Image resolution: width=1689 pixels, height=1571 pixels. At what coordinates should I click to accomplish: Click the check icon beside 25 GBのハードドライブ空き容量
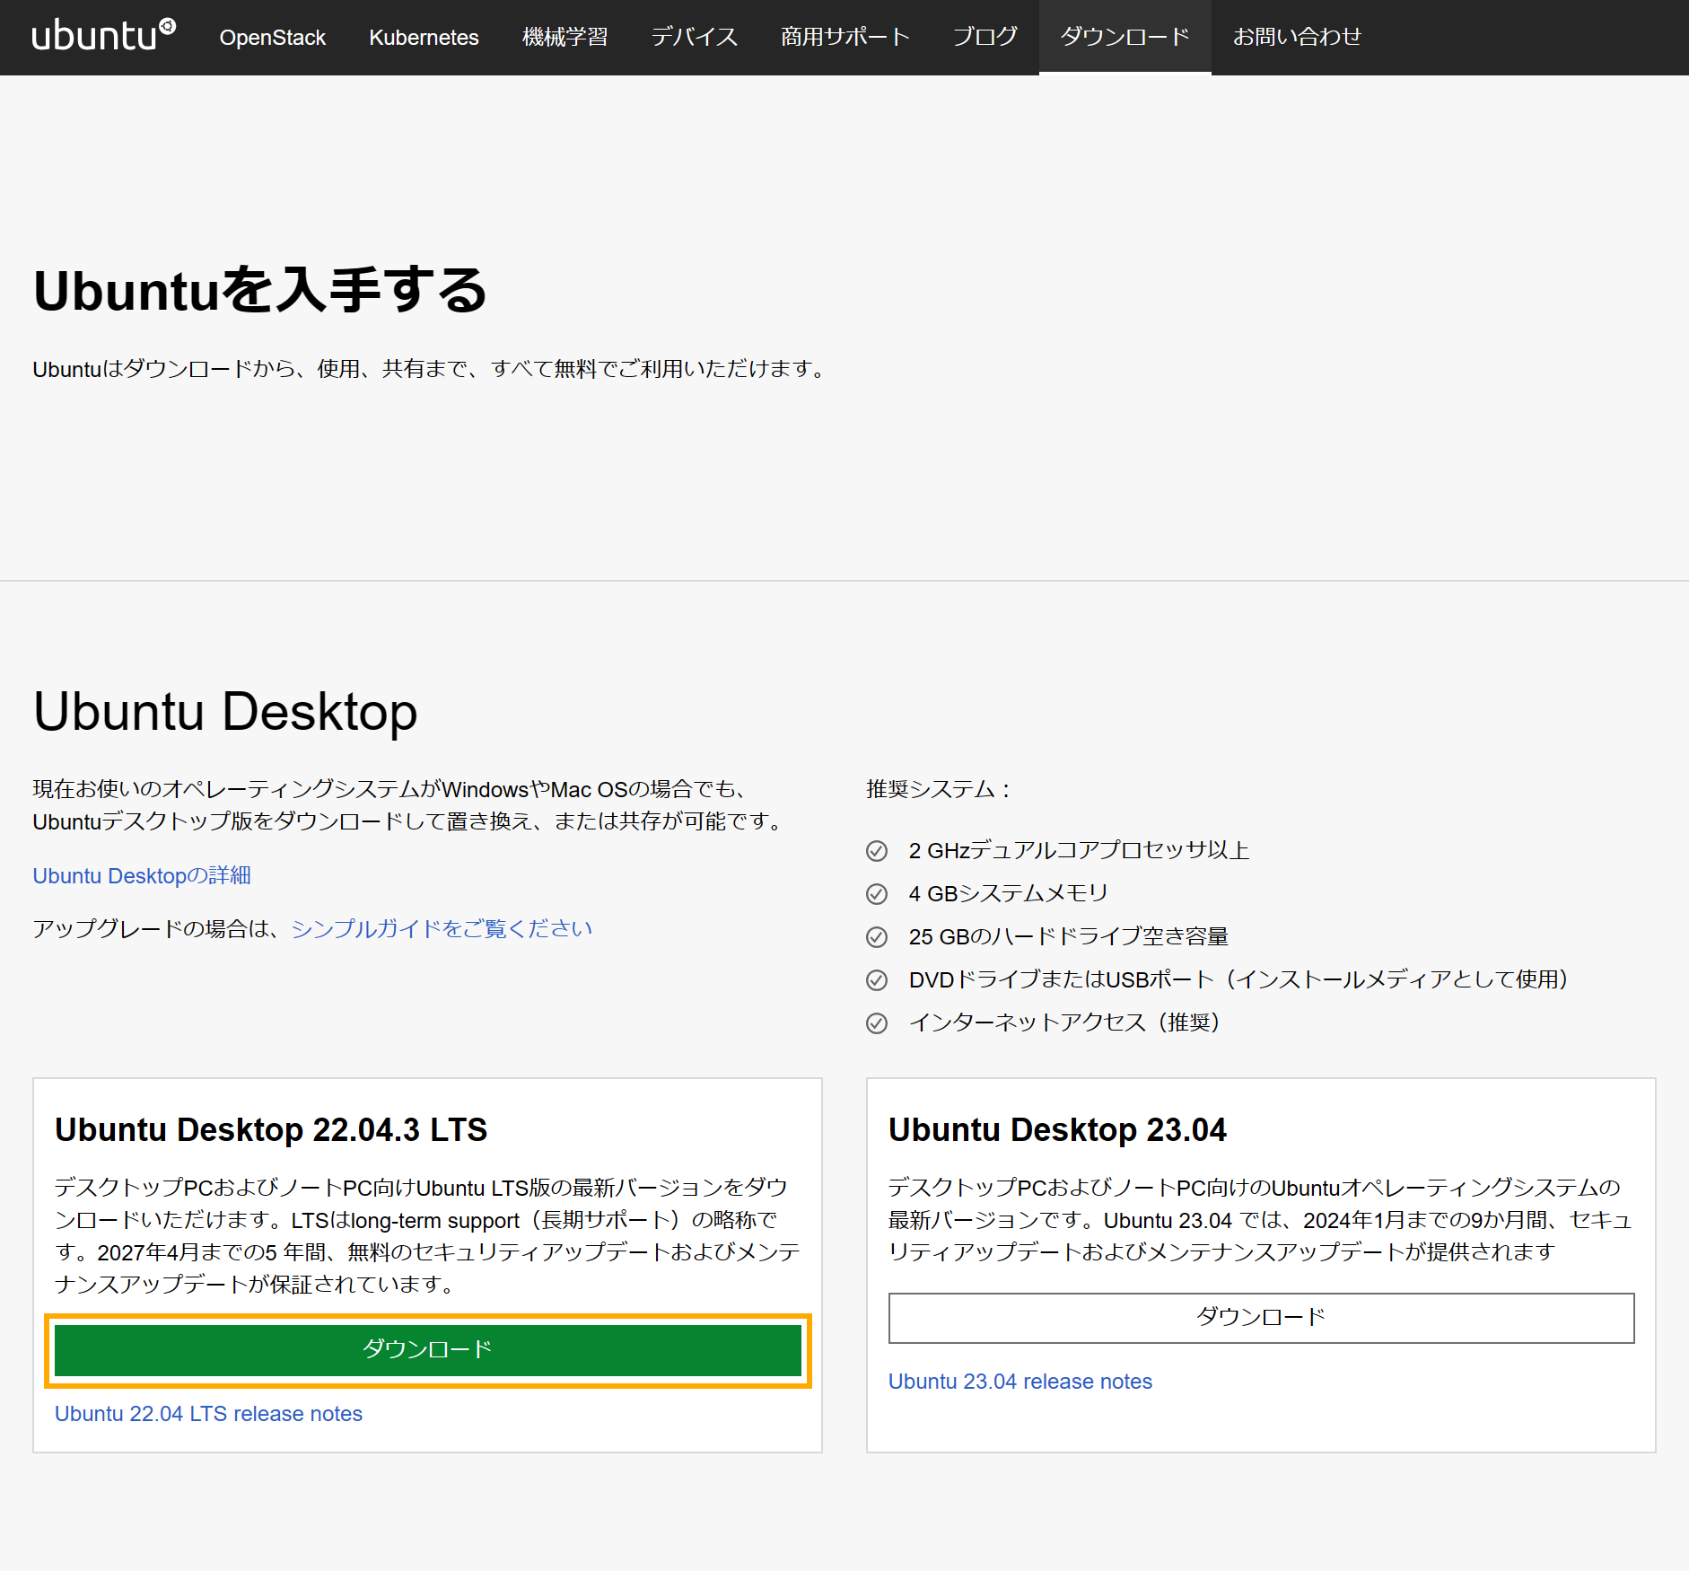877,937
